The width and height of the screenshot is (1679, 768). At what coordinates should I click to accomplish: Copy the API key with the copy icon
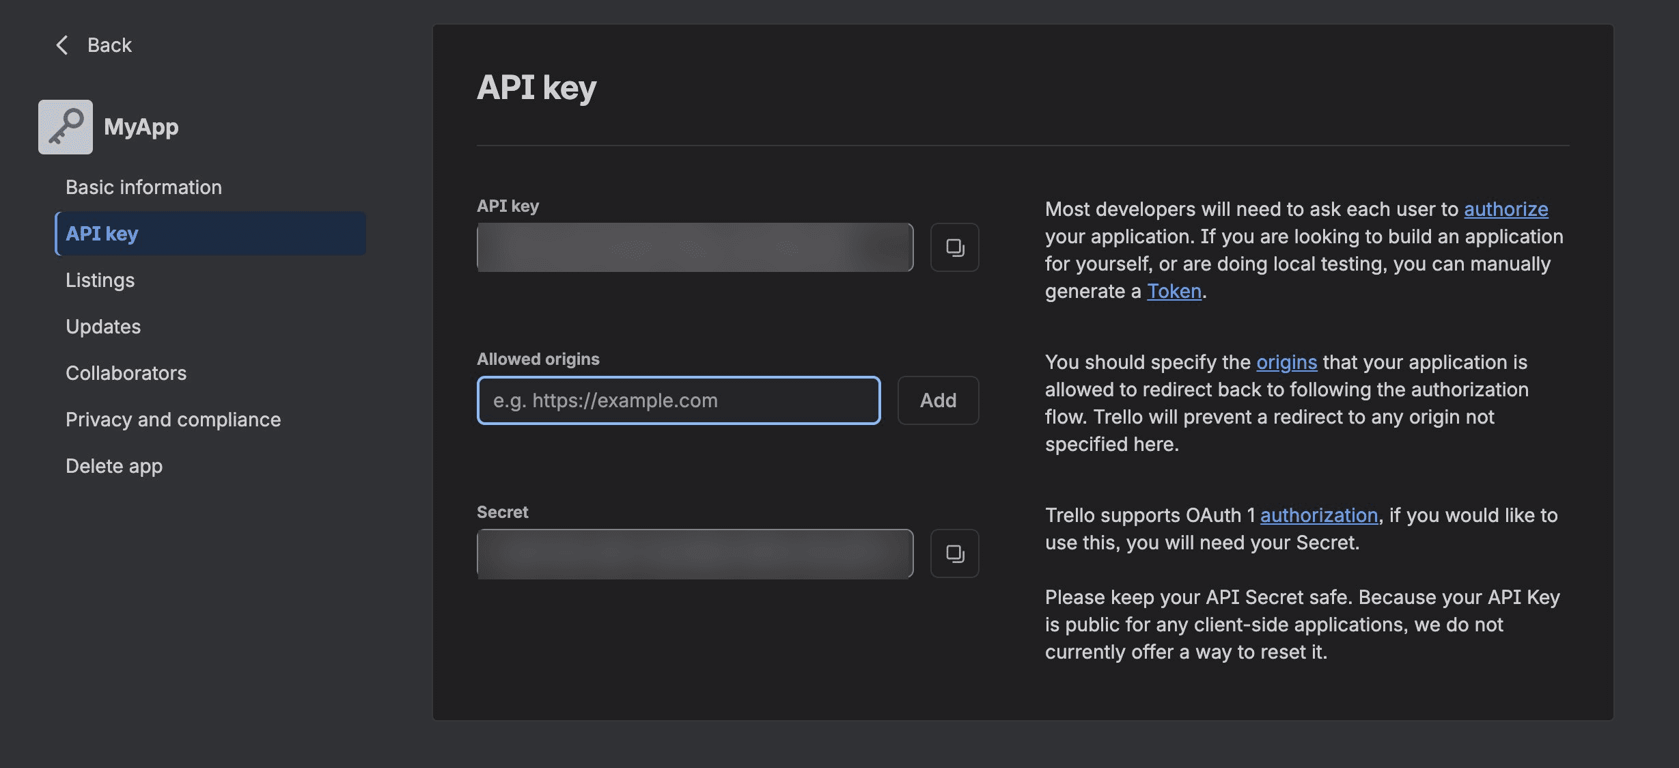click(954, 247)
